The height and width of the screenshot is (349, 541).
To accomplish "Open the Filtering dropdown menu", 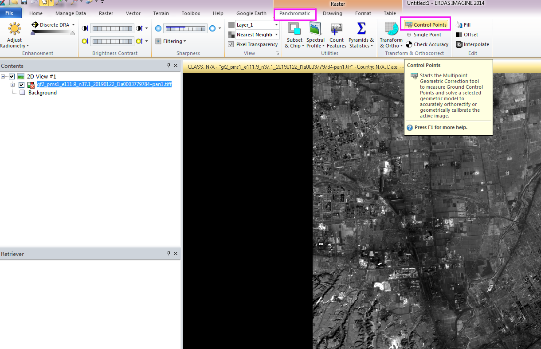I will point(171,41).
